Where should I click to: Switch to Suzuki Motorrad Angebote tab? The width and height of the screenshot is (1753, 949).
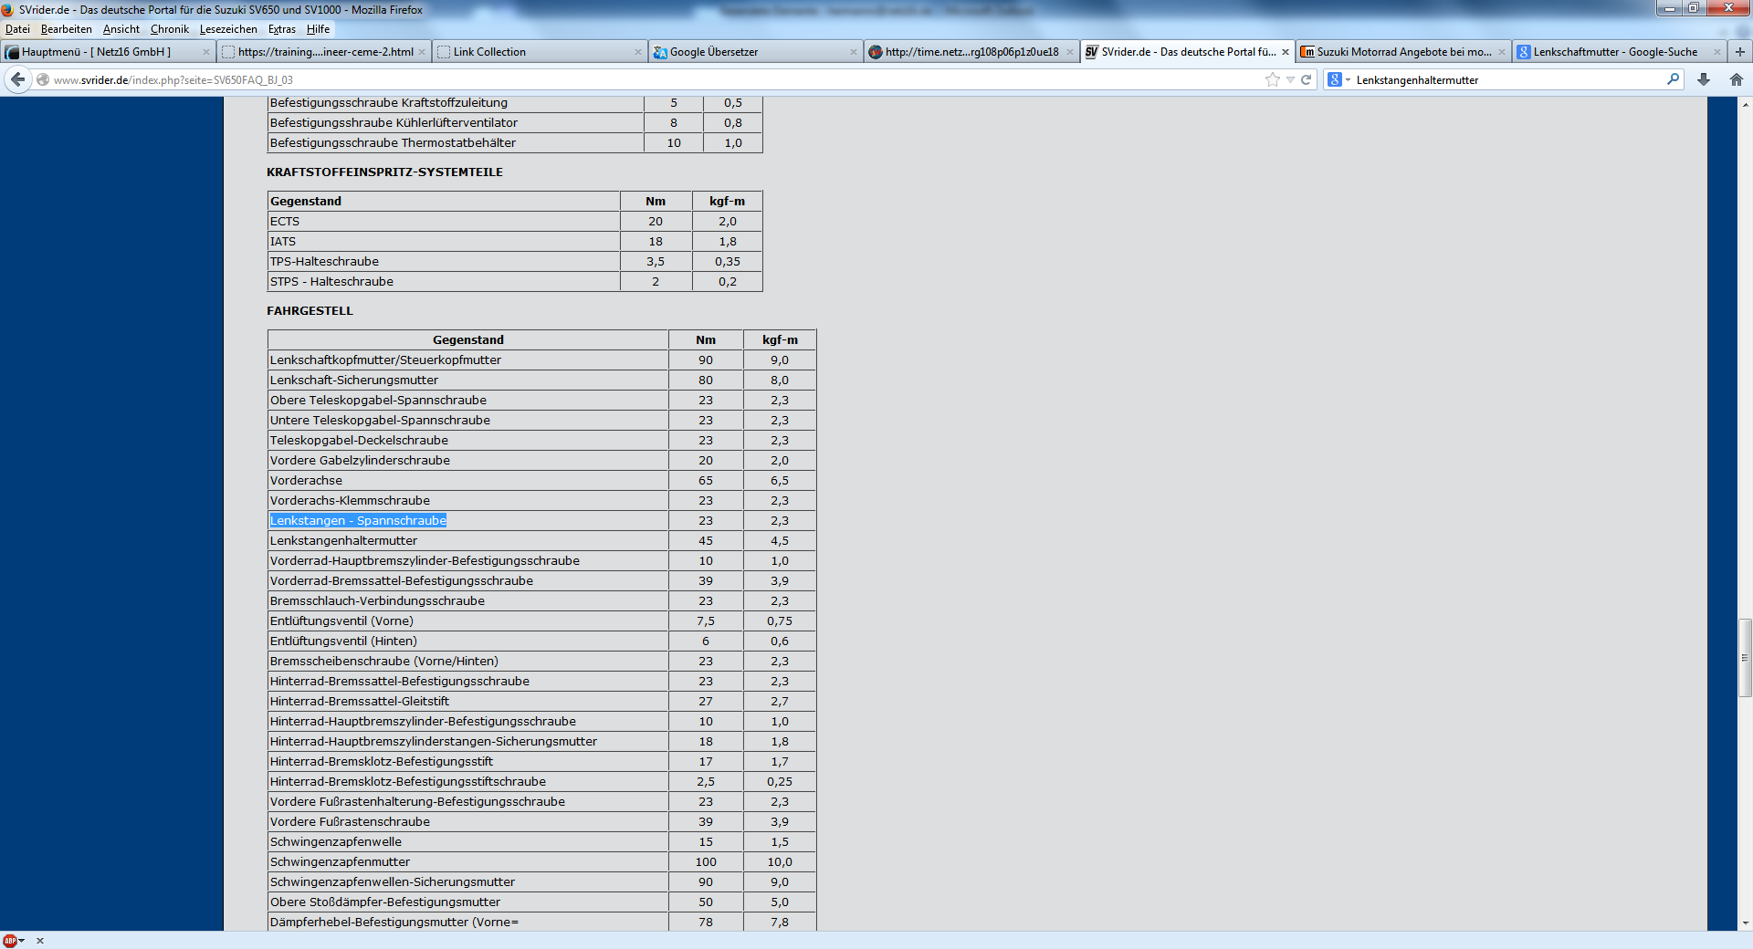tap(1401, 52)
